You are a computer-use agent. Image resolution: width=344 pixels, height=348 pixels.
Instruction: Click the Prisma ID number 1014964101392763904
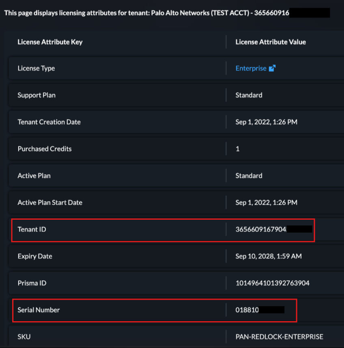coord(272,283)
